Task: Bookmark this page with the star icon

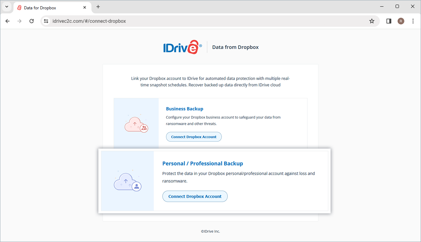Action: tap(372, 21)
